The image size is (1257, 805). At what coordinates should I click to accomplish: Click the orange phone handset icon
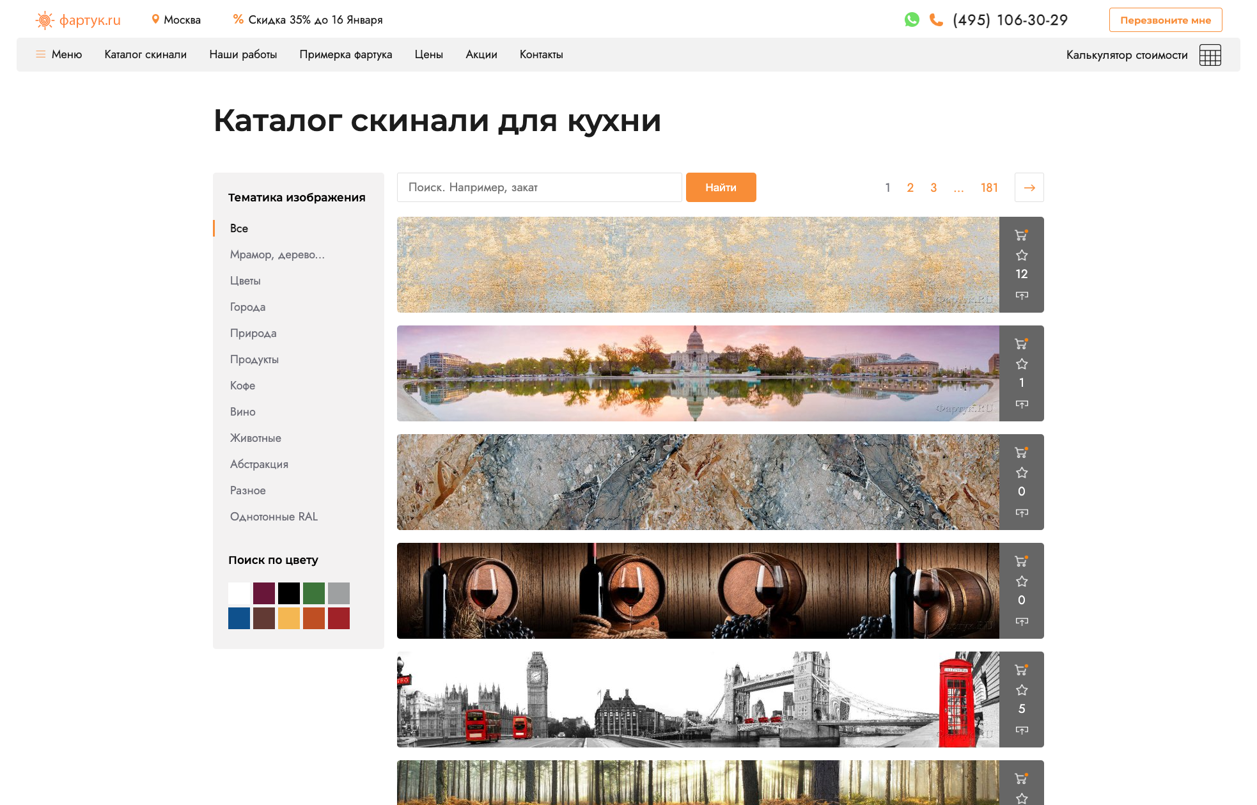click(x=936, y=20)
